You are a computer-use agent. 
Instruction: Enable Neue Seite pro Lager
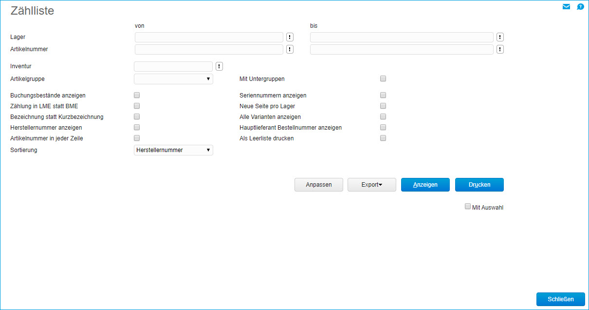point(383,106)
